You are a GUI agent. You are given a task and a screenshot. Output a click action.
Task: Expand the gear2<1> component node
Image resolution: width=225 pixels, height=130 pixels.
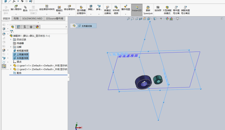tap(11, 69)
